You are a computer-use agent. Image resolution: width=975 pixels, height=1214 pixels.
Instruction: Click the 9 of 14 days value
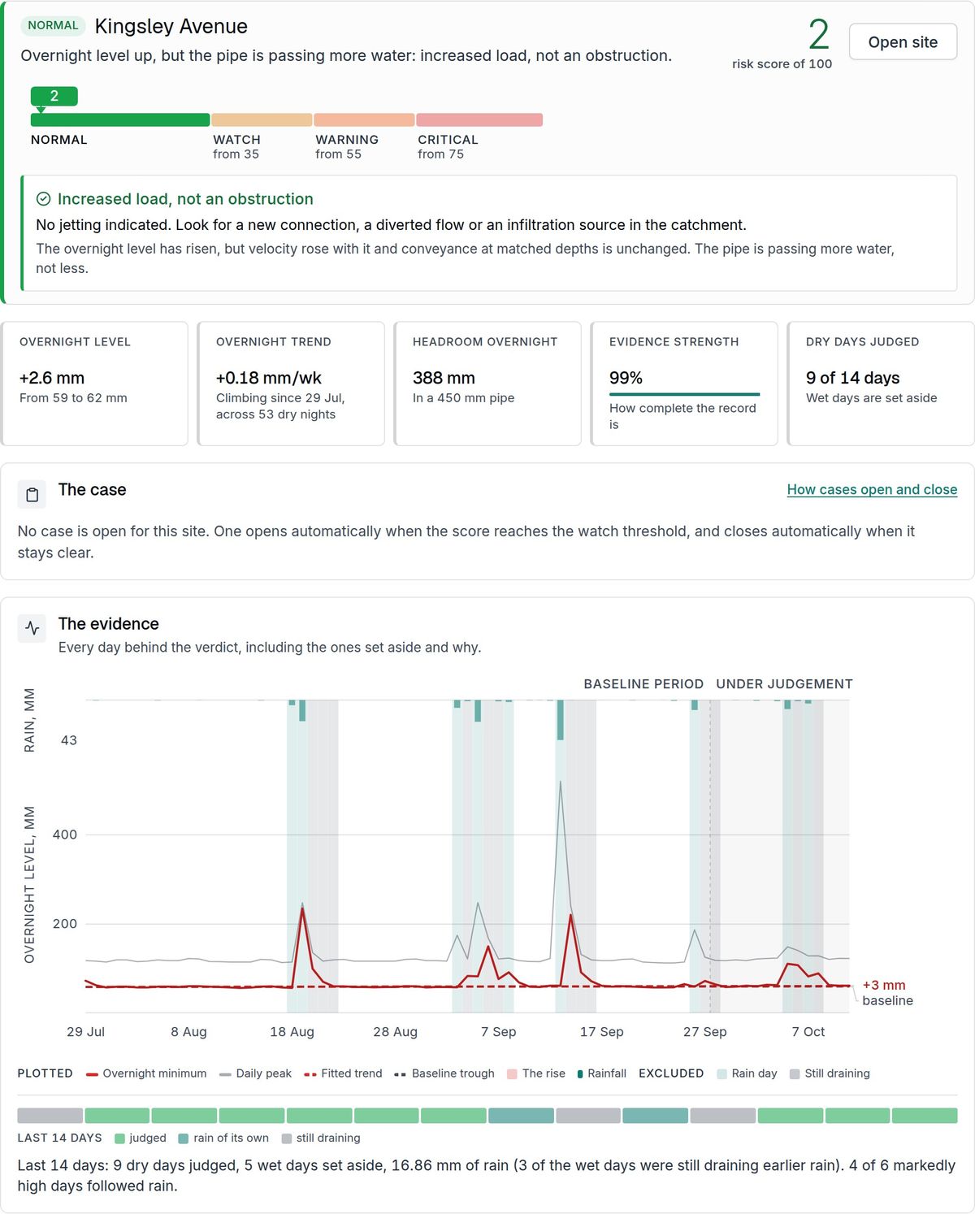tap(852, 378)
